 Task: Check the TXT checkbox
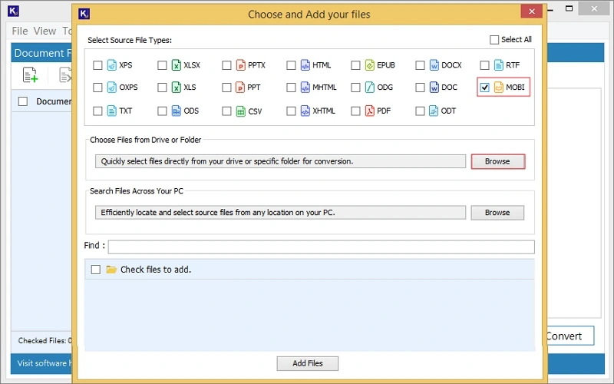tap(97, 111)
